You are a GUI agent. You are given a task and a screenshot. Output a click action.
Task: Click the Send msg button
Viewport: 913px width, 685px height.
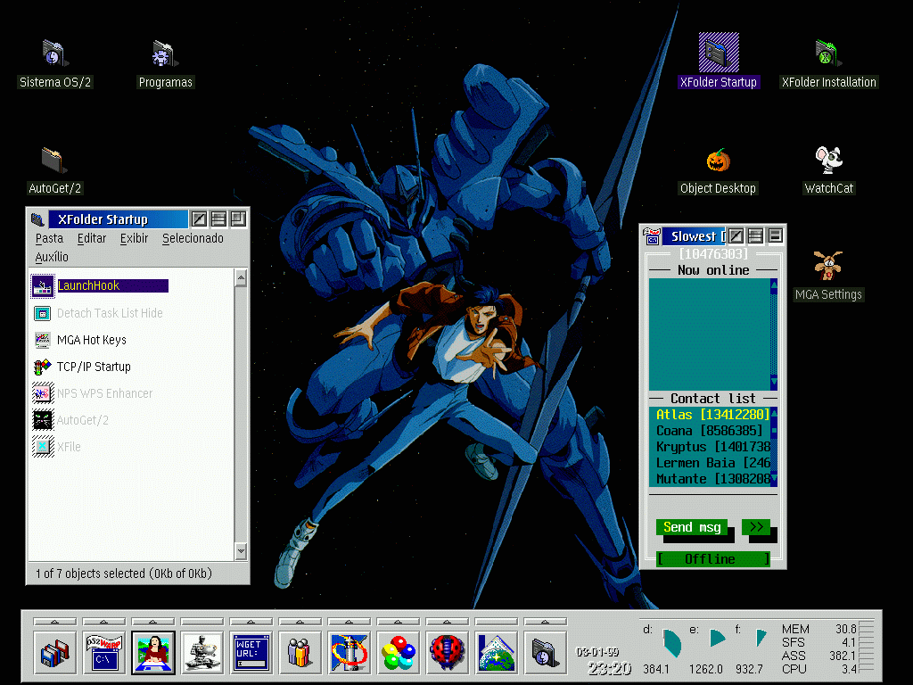tap(692, 527)
